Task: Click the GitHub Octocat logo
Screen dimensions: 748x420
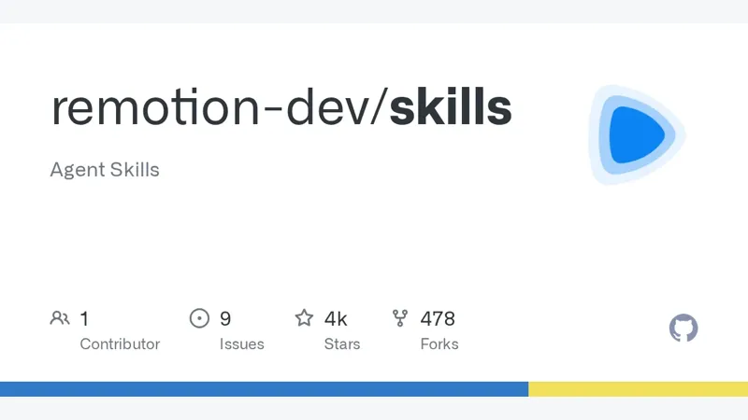Action: [x=683, y=328]
